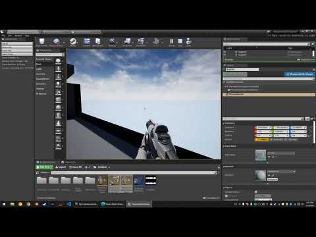Click the Save Current toolbar icon
The image size is (316, 237).
tap(41, 41)
